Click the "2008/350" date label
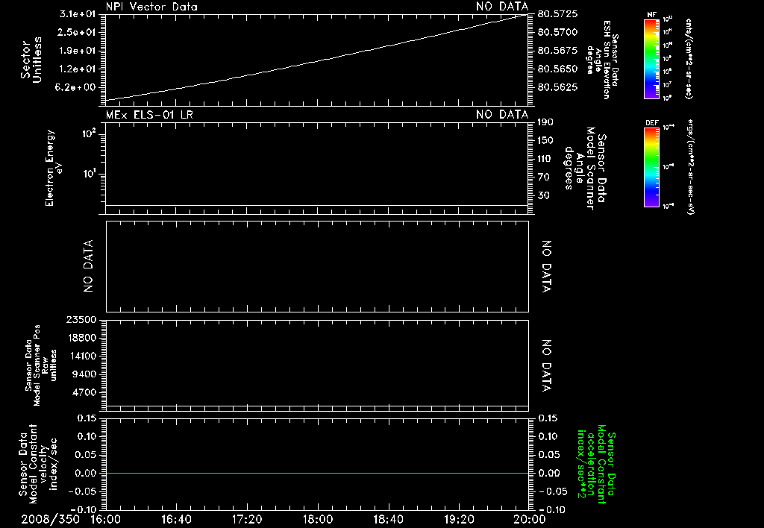 point(50,519)
